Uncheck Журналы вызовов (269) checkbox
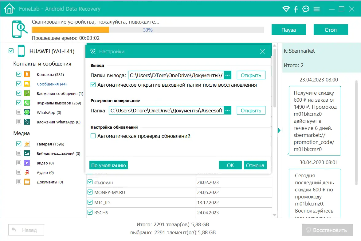361x241 pixels. (x=19, y=103)
